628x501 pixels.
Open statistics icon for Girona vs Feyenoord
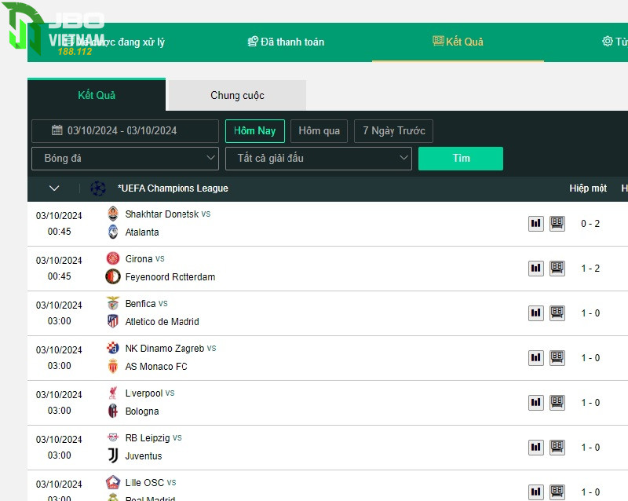(536, 268)
